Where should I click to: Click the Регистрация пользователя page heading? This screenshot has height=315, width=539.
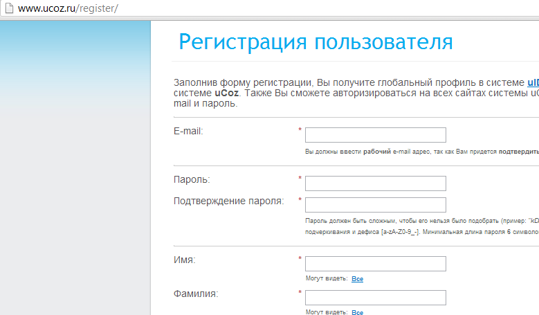[x=316, y=42]
